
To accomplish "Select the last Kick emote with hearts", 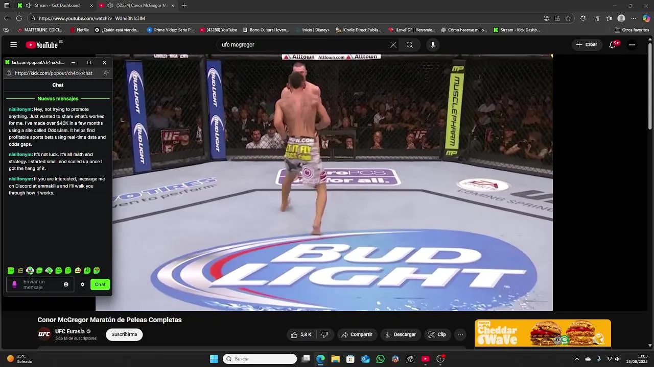I will click(x=97, y=271).
